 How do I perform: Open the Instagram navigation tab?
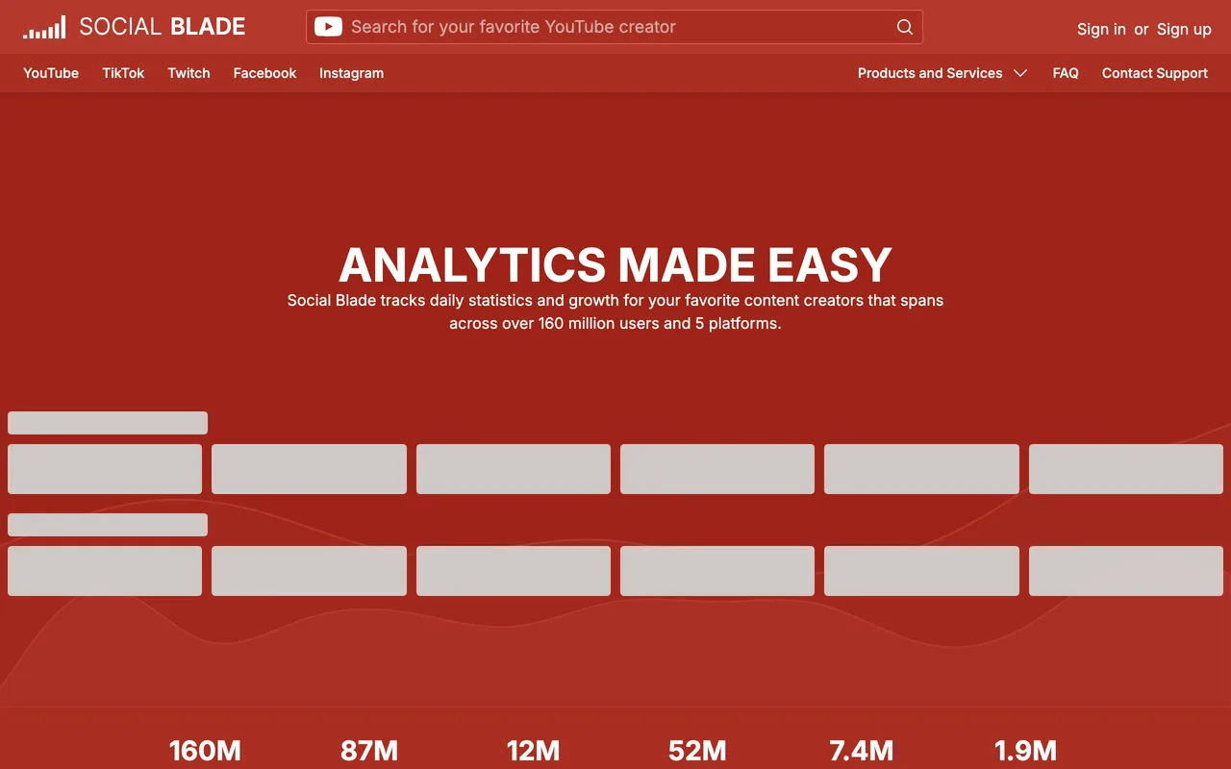click(351, 73)
